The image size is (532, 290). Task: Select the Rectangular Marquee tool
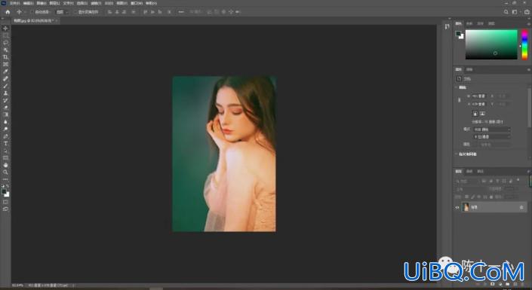pos(5,35)
